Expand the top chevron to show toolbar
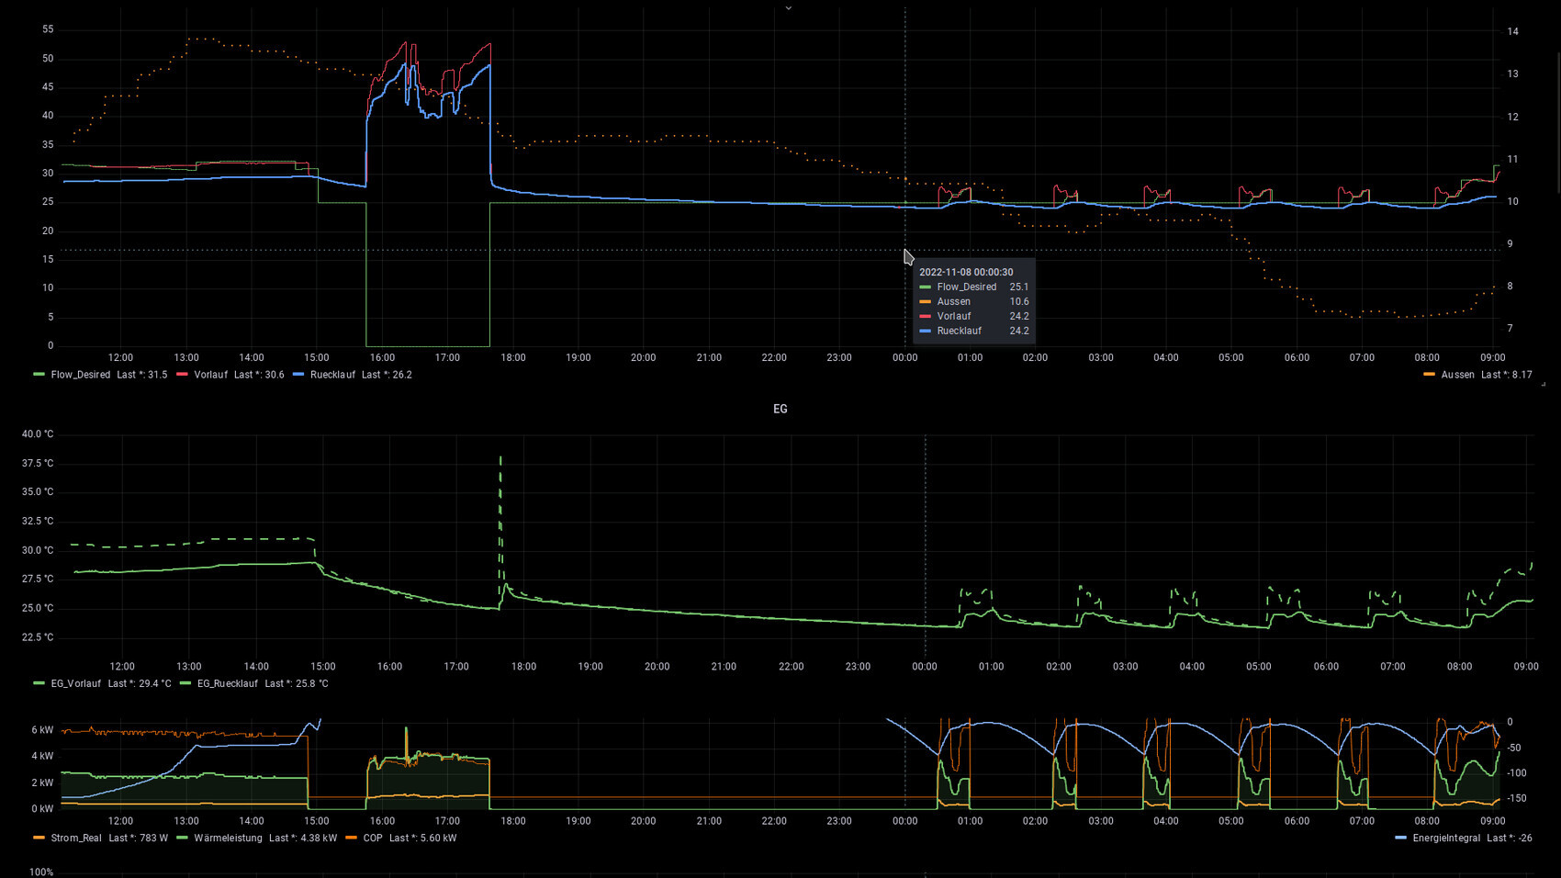This screenshot has height=878, width=1561. pyautogui.click(x=788, y=7)
